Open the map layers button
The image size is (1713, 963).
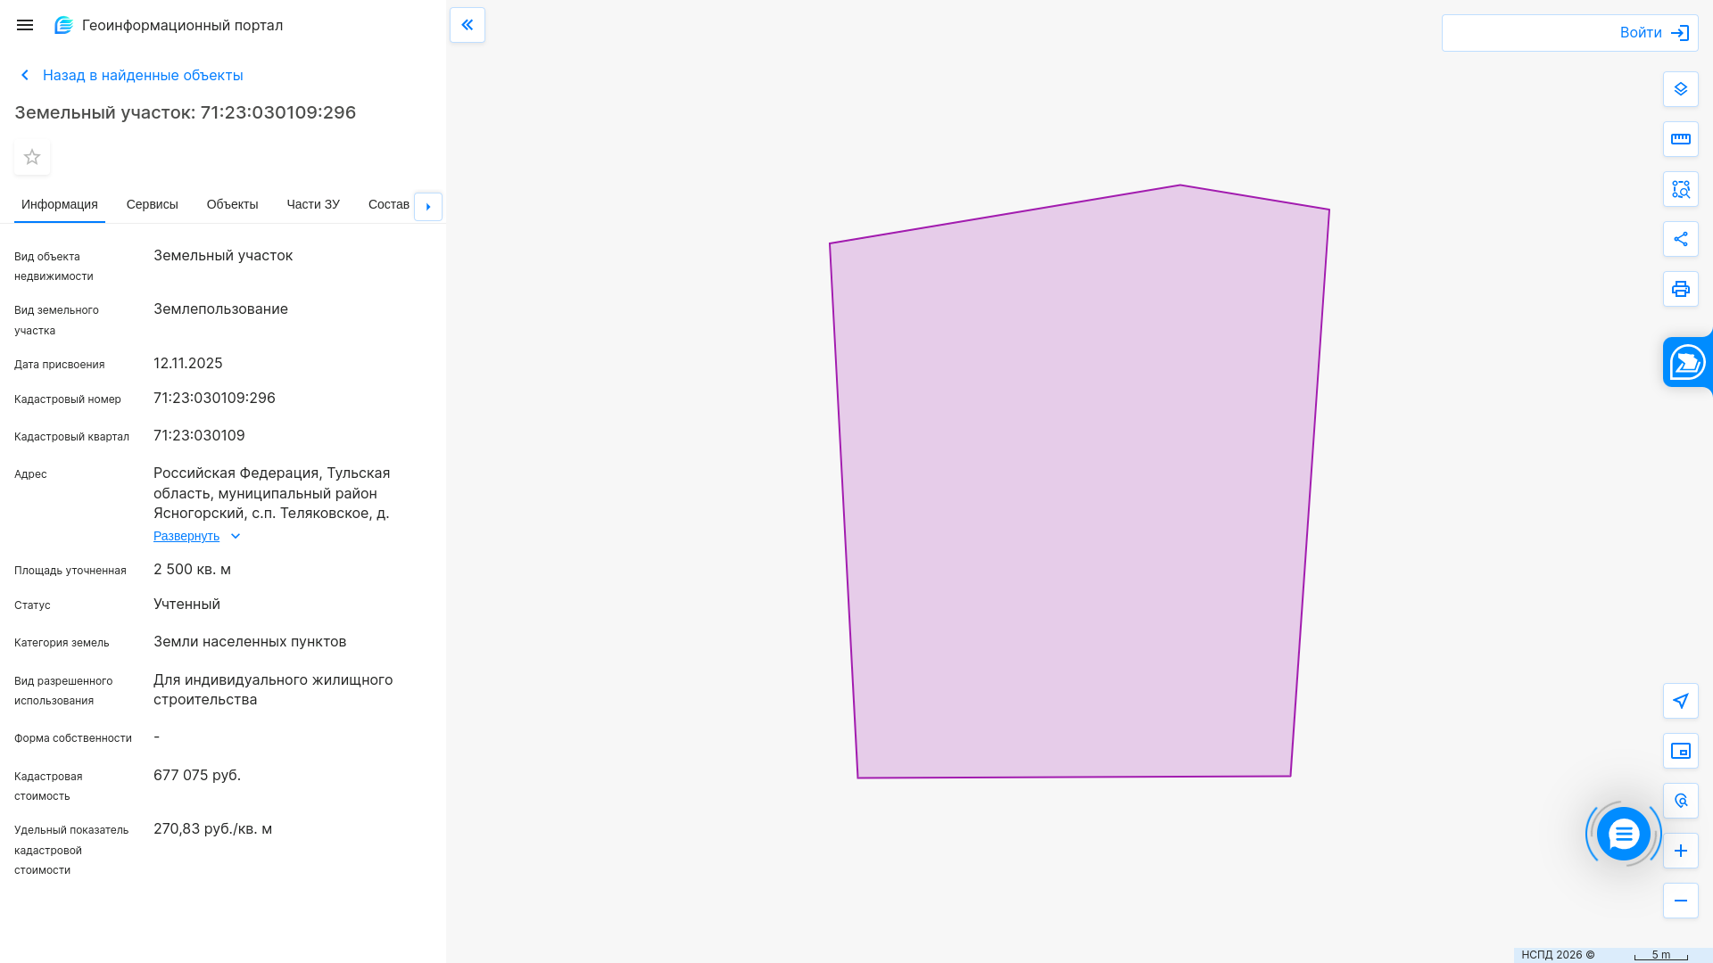pos(1681,89)
